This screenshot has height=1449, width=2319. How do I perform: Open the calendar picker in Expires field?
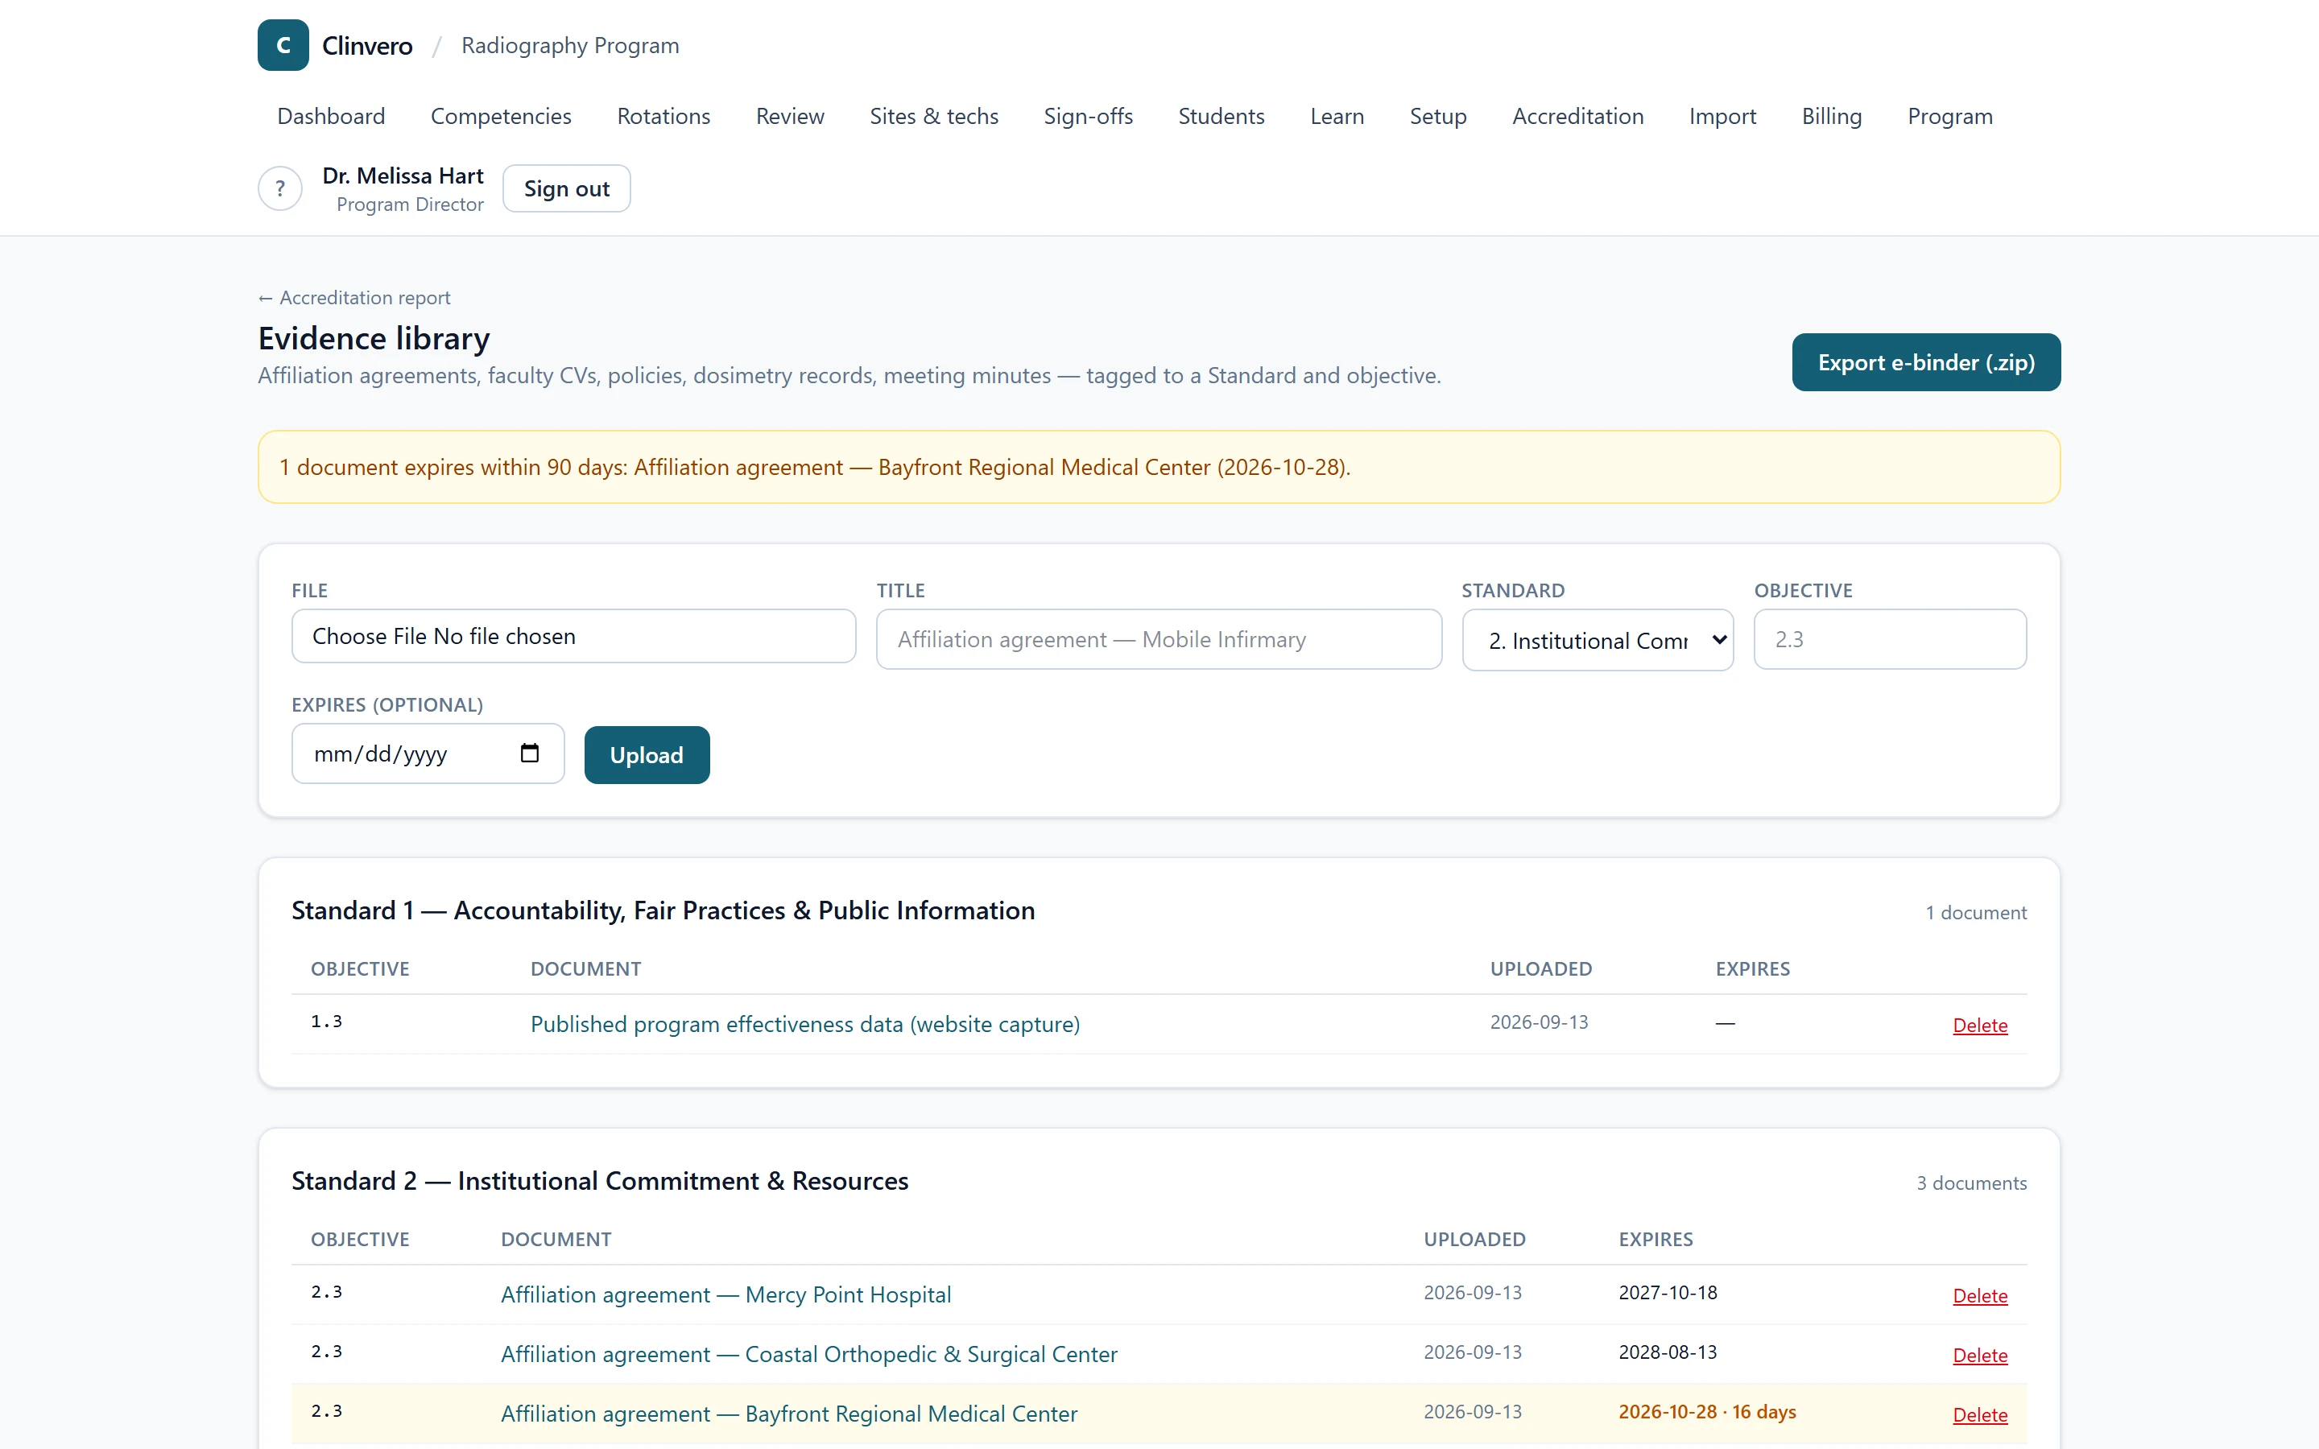click(x=529, y=753)
